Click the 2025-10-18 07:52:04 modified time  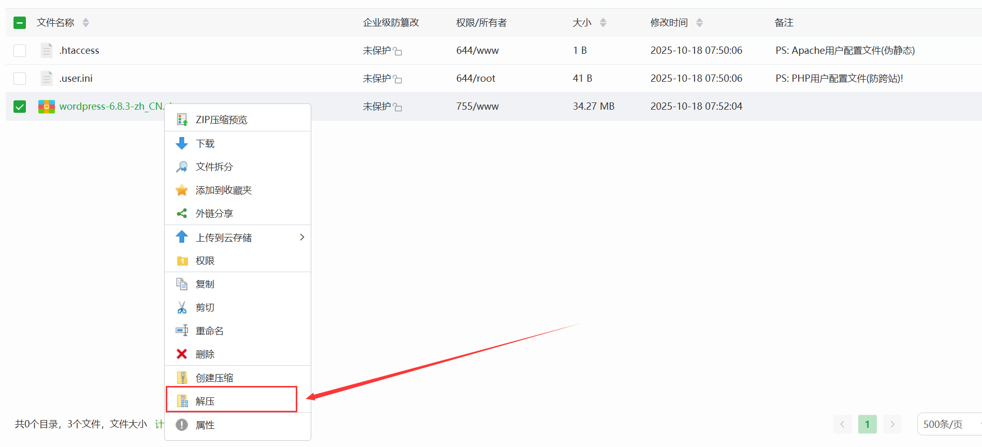(x=697, y=107)
